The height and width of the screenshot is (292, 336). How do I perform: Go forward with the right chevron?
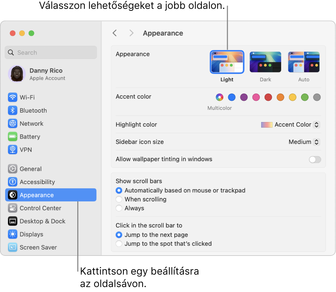pos(131,33)
